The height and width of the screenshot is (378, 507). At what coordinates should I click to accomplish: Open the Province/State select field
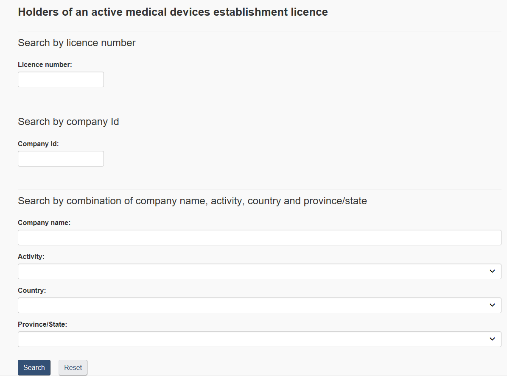[255, 339]
